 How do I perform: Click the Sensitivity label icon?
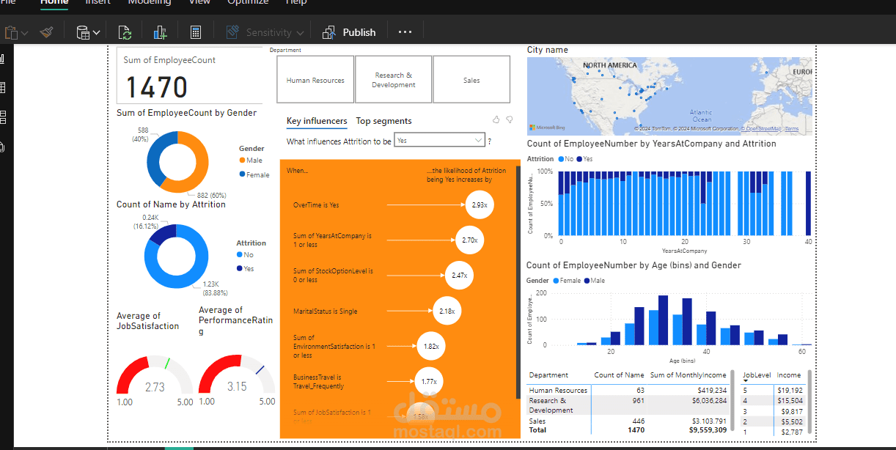pyautogui.click(x=232, y=32)
